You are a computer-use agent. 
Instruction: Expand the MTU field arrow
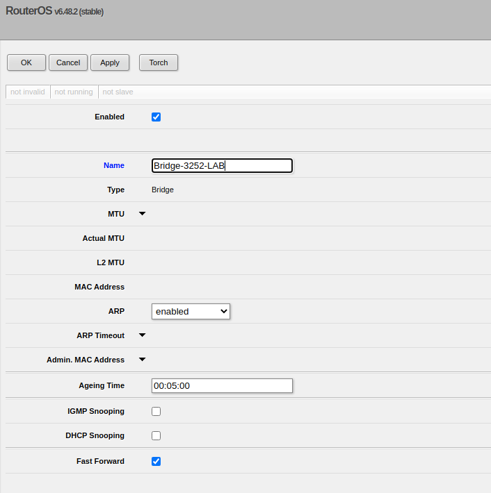143,214
